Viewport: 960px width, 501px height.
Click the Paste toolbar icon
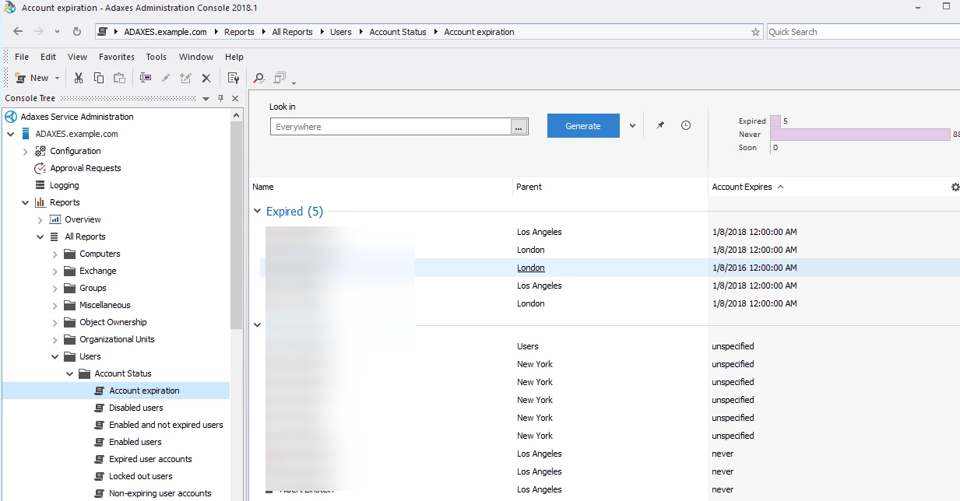click(x=119, y=78)
